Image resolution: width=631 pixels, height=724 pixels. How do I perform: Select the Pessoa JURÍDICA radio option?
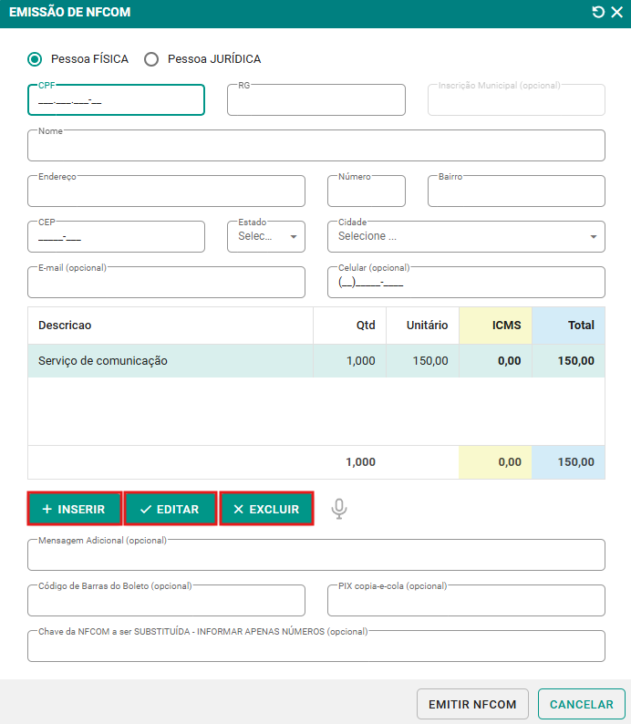151,59
